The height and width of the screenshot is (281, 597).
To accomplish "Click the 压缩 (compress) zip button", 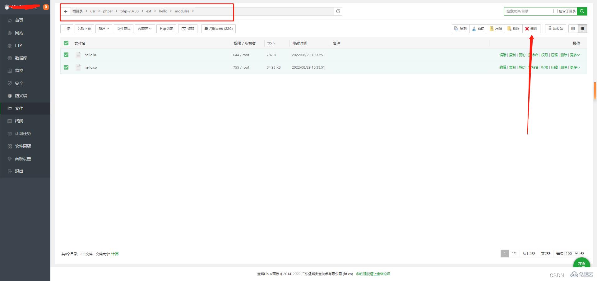I will (x=496, y=29).
